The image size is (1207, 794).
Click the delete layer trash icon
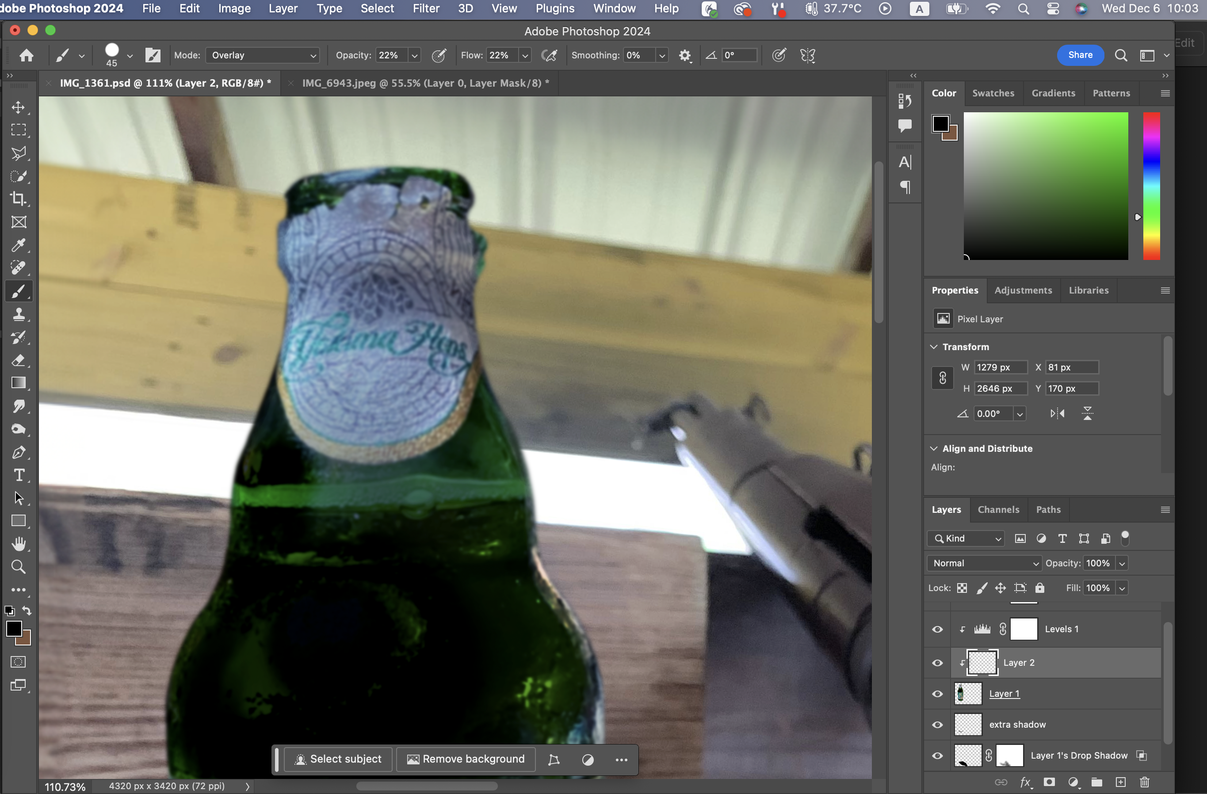tap(1144, 782)
